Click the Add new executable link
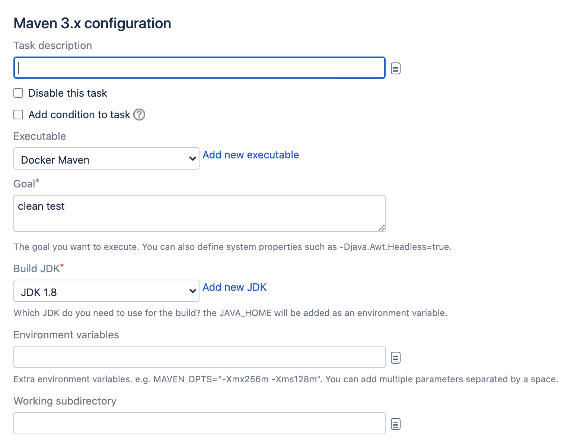This screenshot has height=441, width=574. tap(251, 155)
